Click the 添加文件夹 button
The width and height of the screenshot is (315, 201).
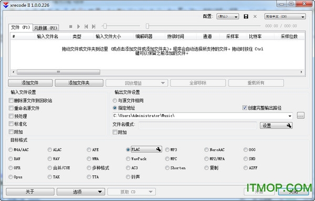(x=79, y=83)
